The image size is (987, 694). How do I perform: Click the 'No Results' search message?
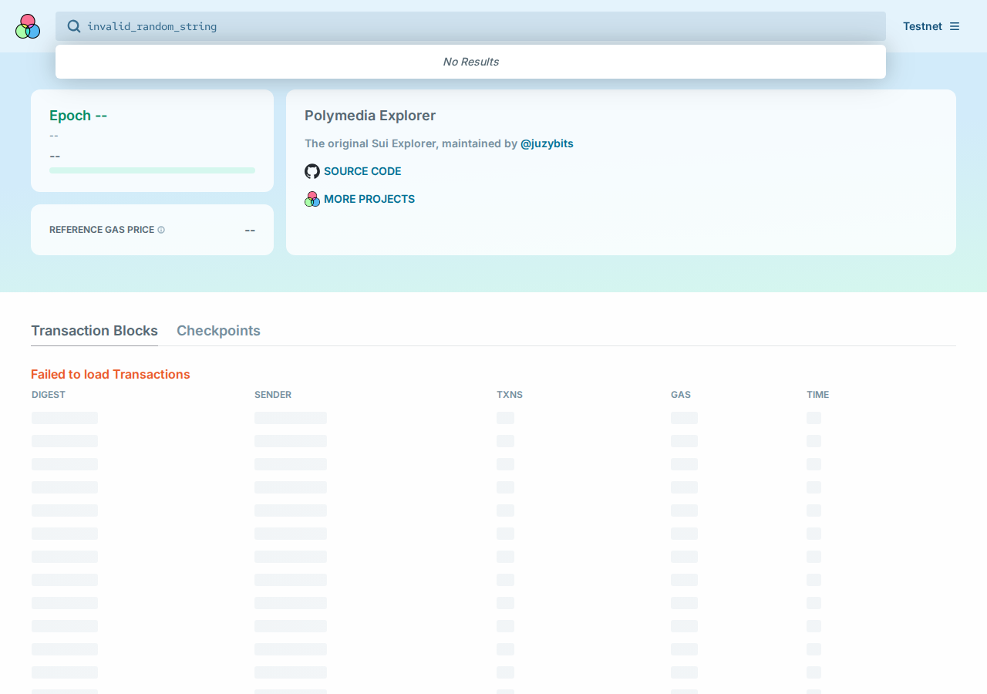tap(470, 62)
